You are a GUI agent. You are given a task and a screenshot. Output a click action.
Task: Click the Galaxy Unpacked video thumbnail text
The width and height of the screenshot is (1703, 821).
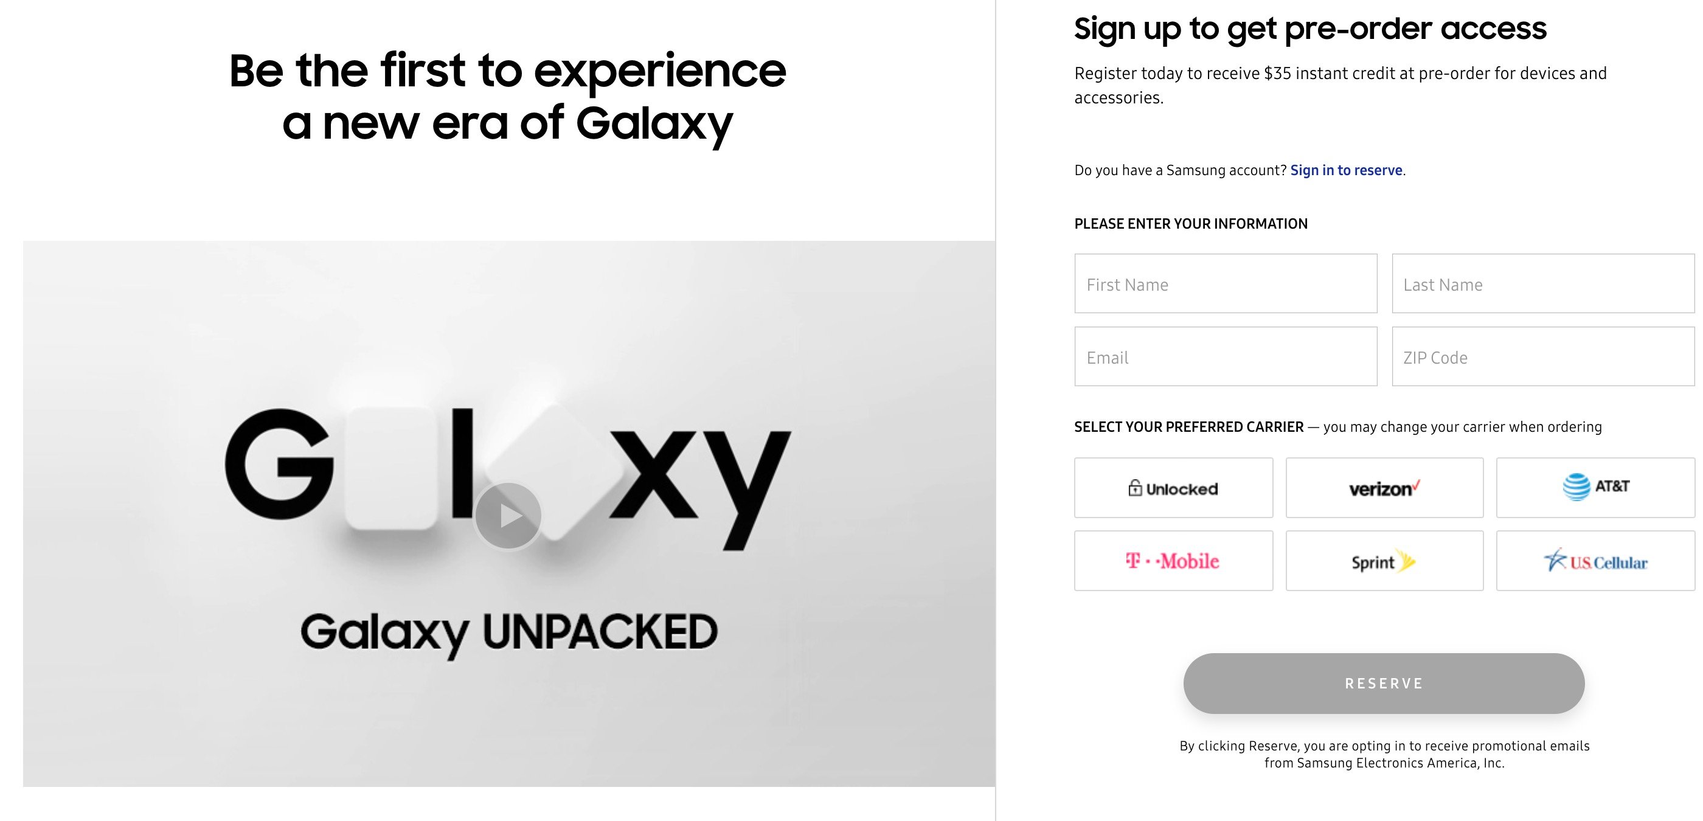click(509, 632)
